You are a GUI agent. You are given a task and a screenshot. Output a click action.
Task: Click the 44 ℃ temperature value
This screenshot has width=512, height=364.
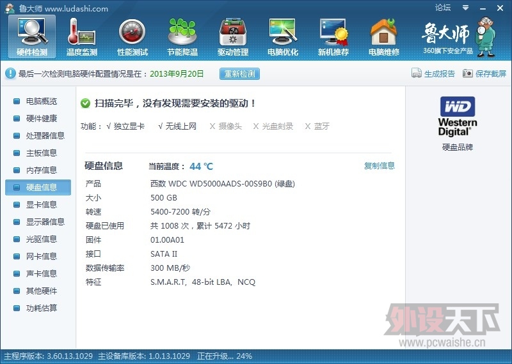201,167
